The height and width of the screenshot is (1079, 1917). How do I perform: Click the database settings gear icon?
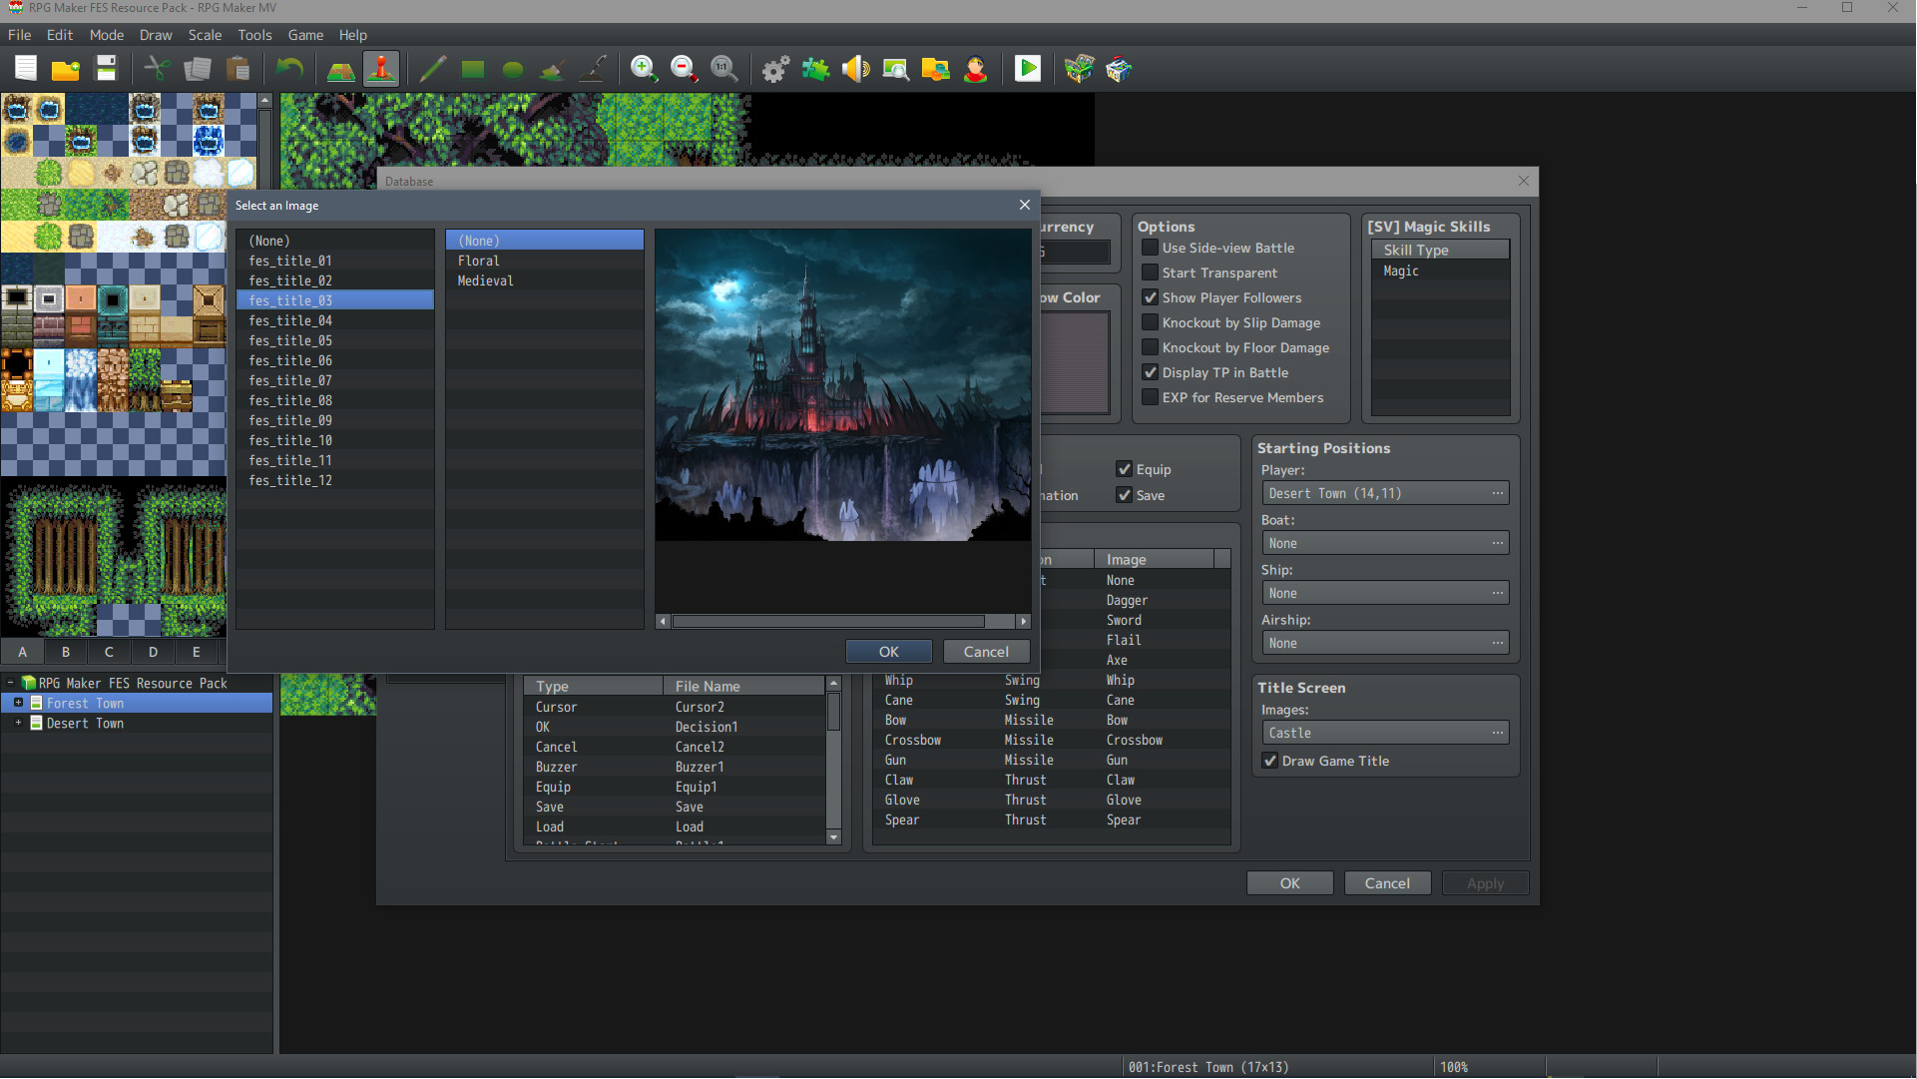coord(774,69)
